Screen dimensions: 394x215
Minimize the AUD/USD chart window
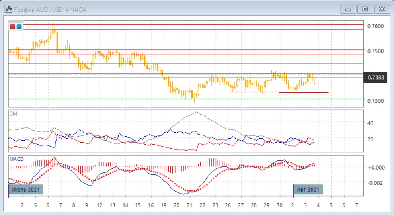point(350,9)
